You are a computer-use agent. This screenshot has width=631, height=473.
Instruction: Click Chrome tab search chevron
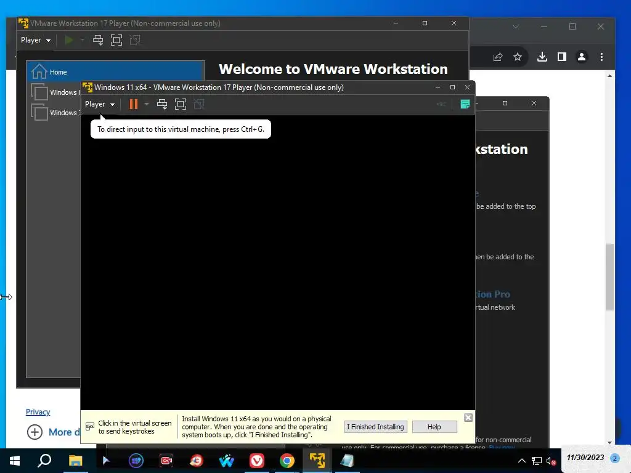pyautogui.click(x=516, y=26)
